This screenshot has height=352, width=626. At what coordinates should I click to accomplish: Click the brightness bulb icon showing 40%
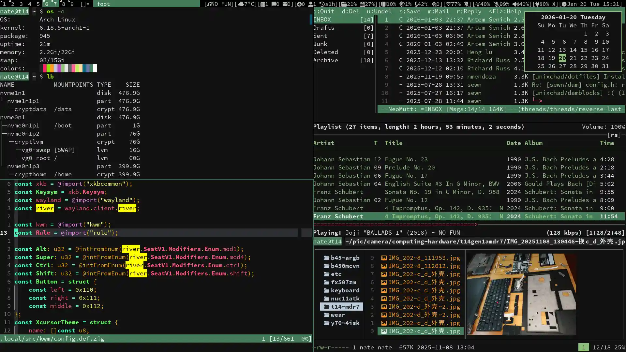coord(478,4)
